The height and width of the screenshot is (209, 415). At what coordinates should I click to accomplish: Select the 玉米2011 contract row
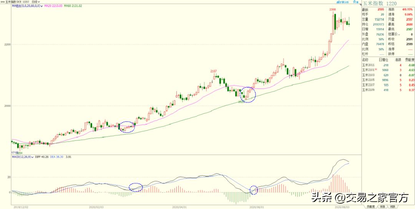point(369,65)
